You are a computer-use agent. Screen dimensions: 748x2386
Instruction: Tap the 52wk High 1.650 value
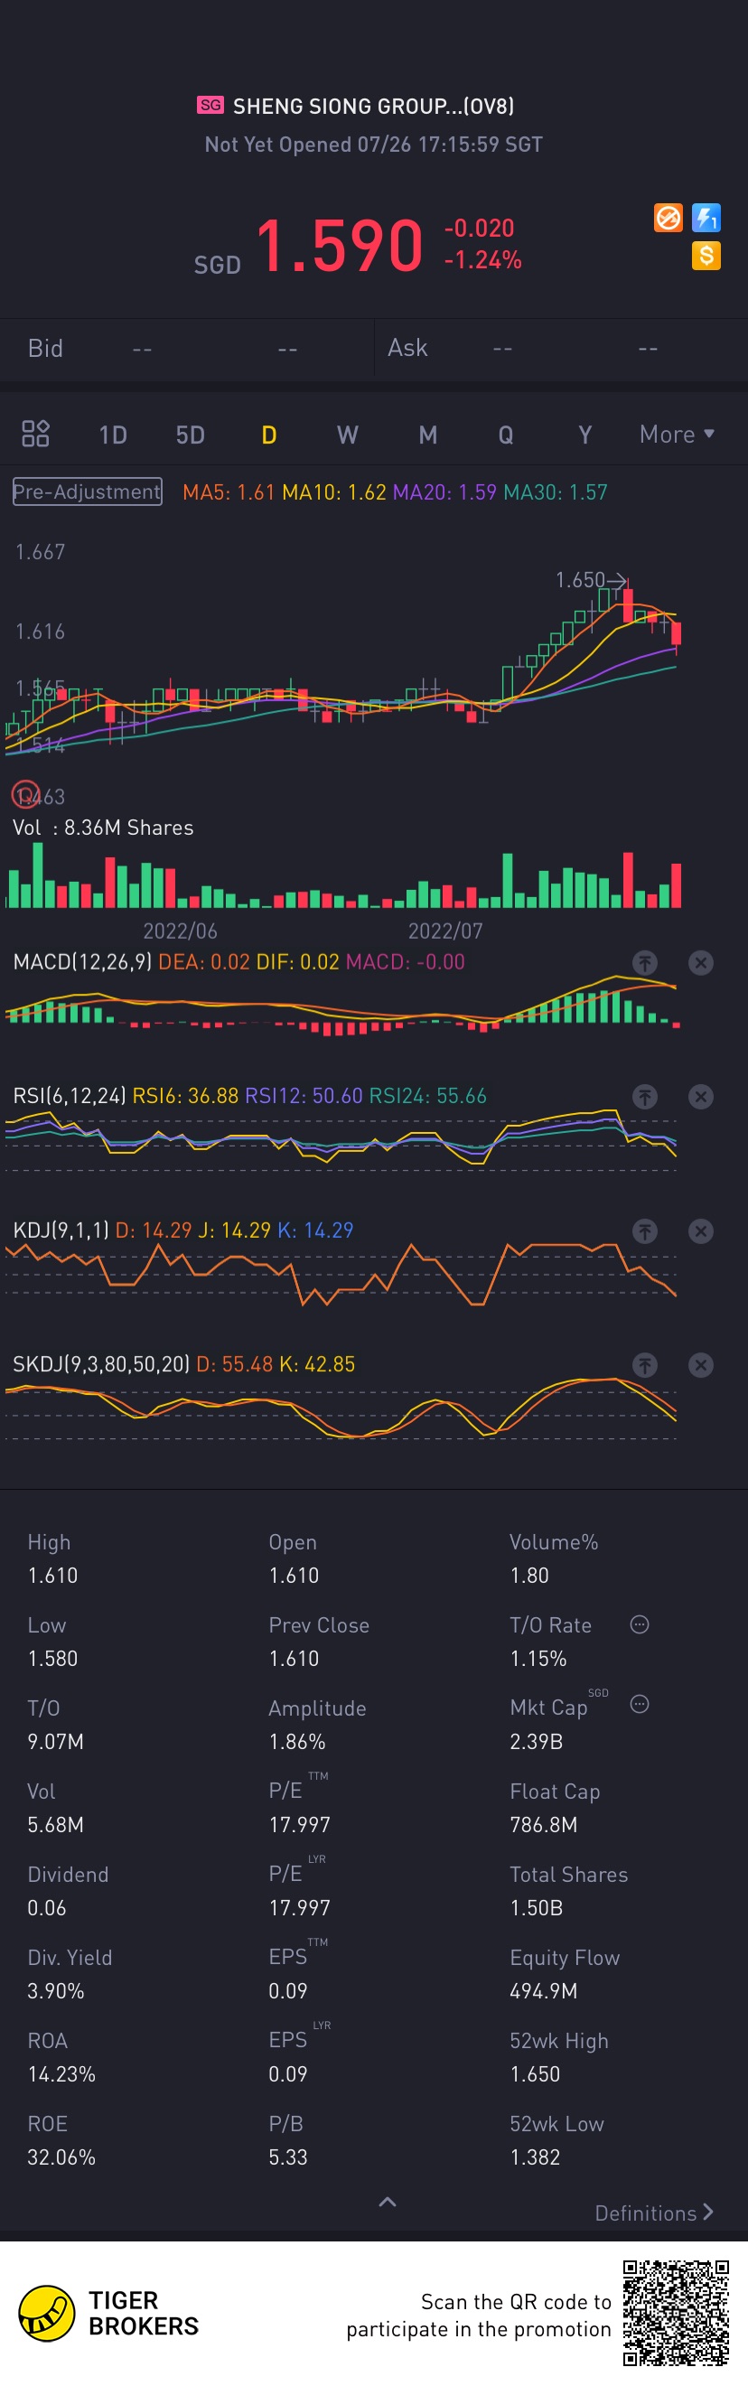pyautogui.click(x=535, y=2073)
